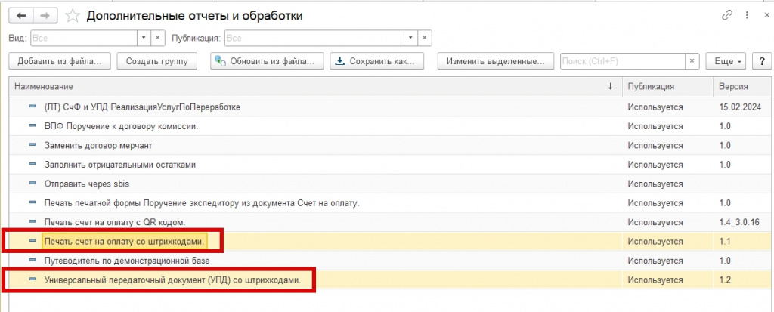Click Обновить из файла button
The image size is (774, 312).
point(267,62)
